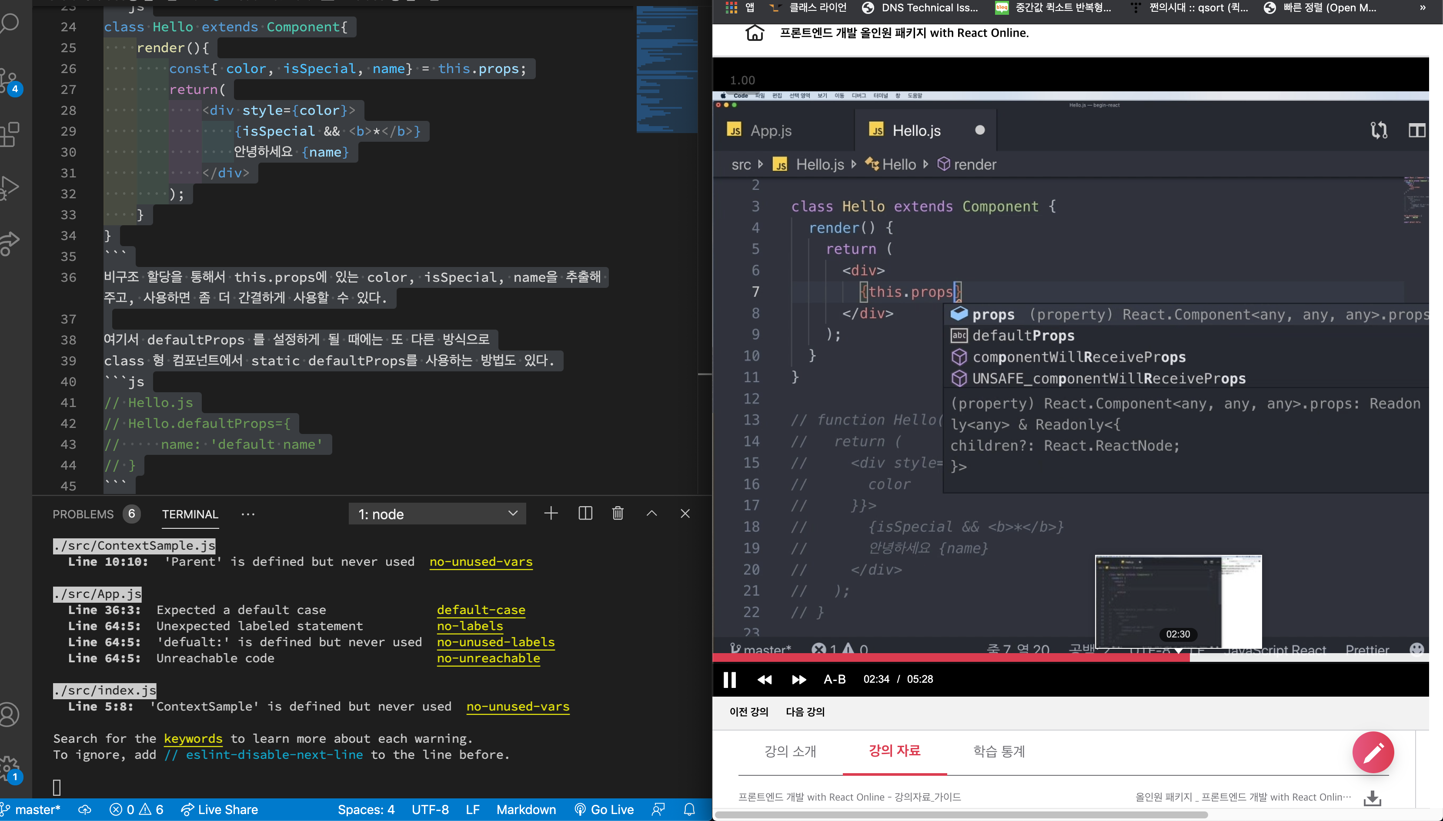Switch to the PROBLEMS tab
This screenshot has width=1443, height=821.
[x=83, y=514]
